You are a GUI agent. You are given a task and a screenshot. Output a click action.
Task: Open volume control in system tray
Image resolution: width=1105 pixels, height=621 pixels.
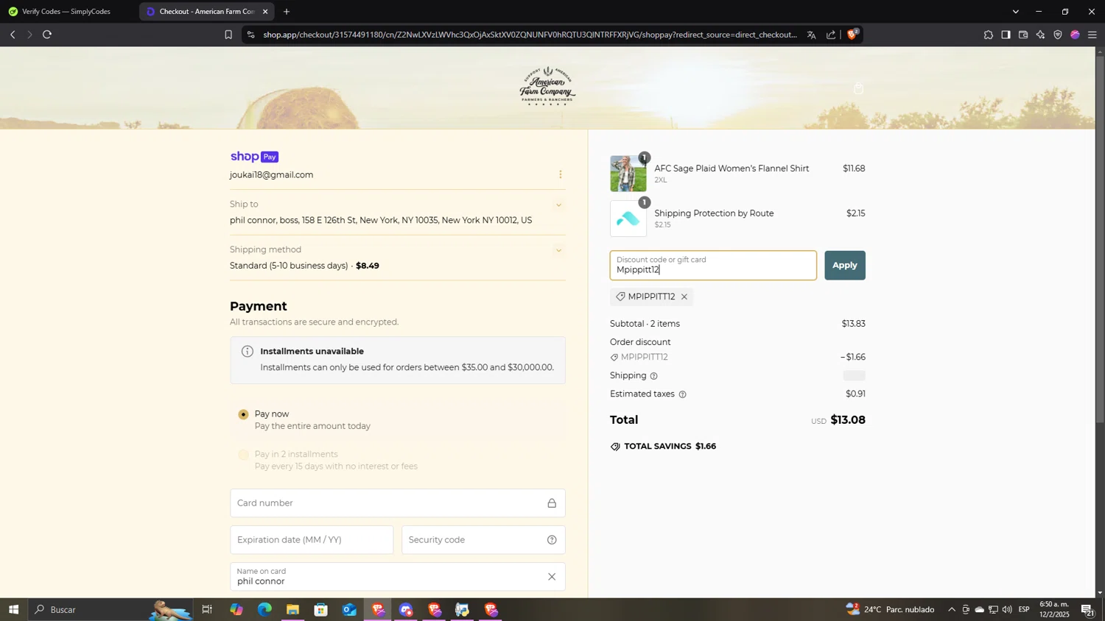1007,609
